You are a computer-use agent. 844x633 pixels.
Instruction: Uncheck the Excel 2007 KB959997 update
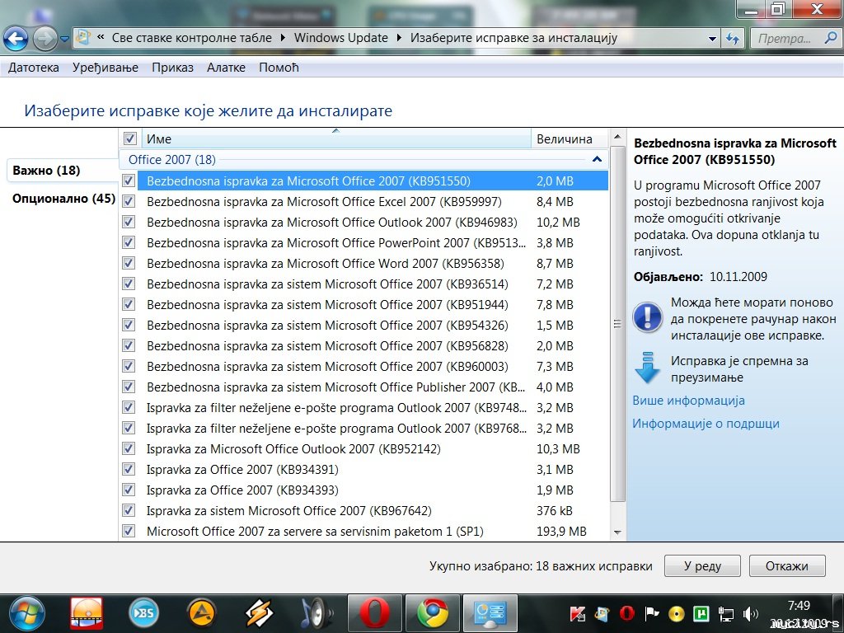pyautogui.click(x=129, y=201)
